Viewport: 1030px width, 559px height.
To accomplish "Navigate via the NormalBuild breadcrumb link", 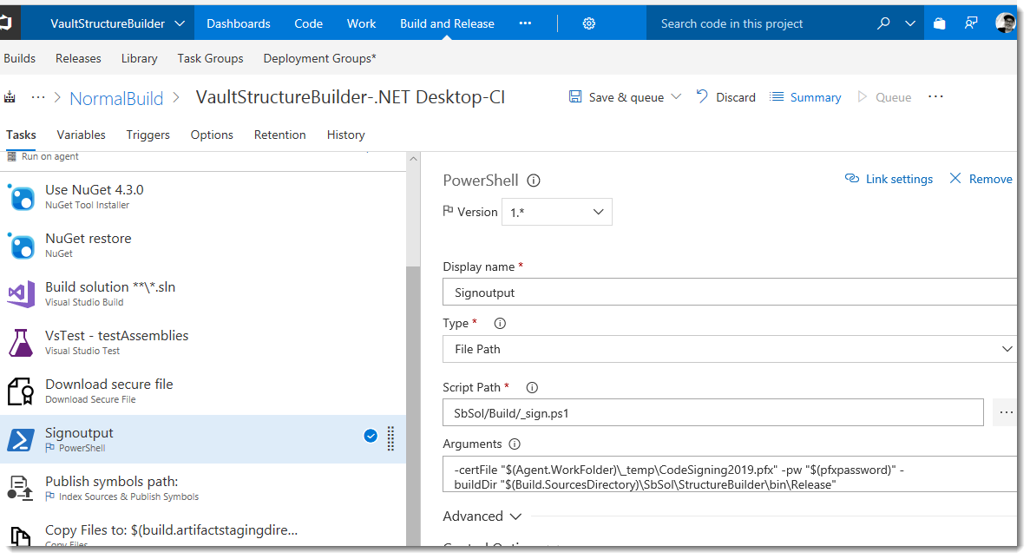I will coord(116,98).
